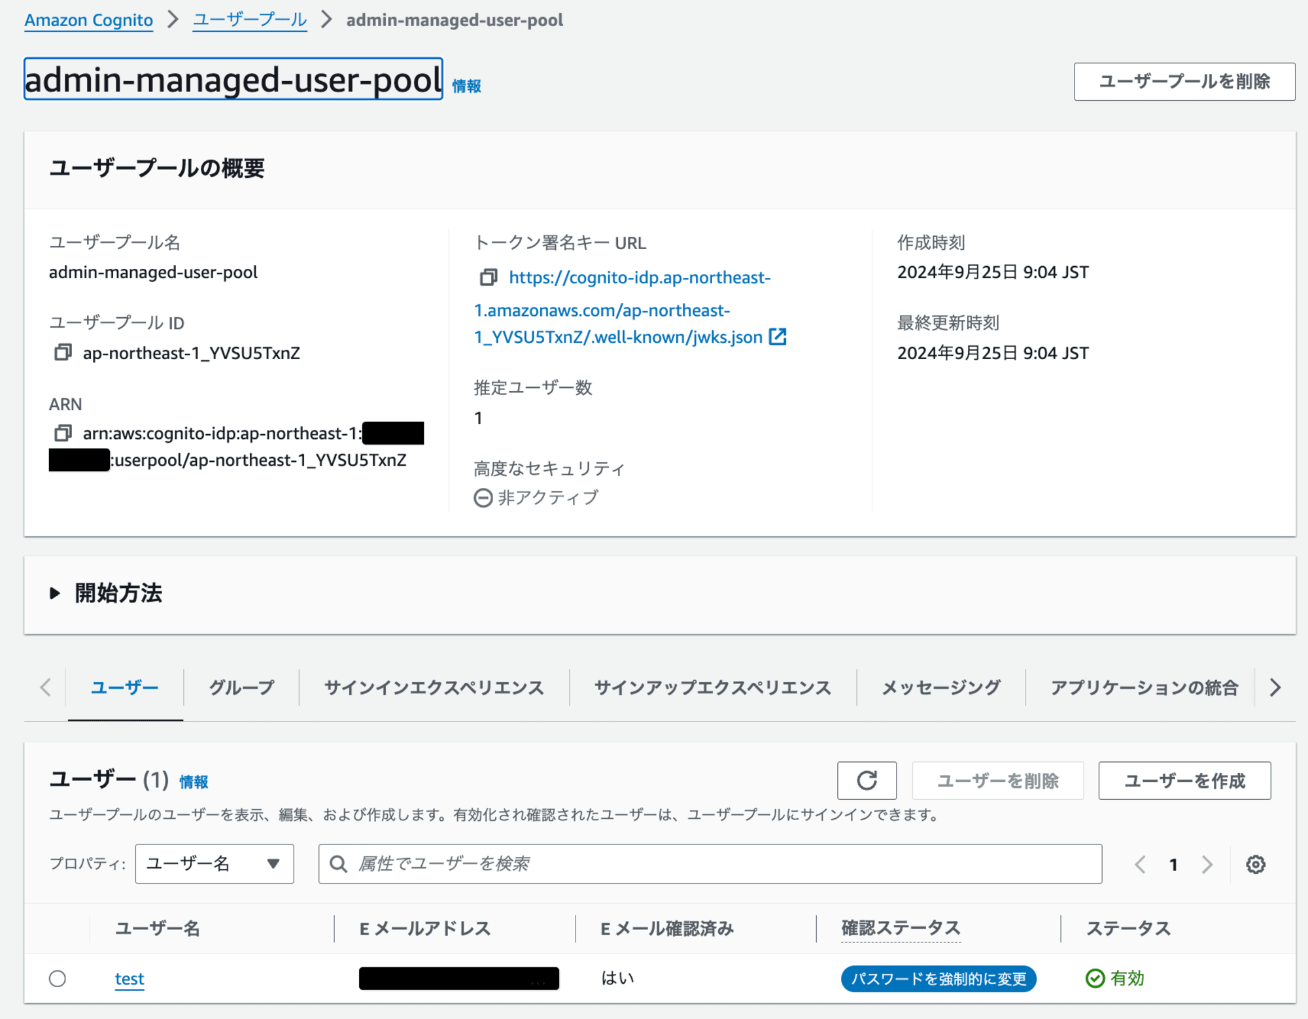Viewport: 1308px width, 1019px height.
Task: Click the ユーザープールの概要 heading
Action: pos(157,168)
